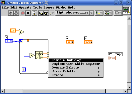The image size is (132, 94).
Task: Toggle the Highlight Execution light bulb
Action: tap(34, 13)
